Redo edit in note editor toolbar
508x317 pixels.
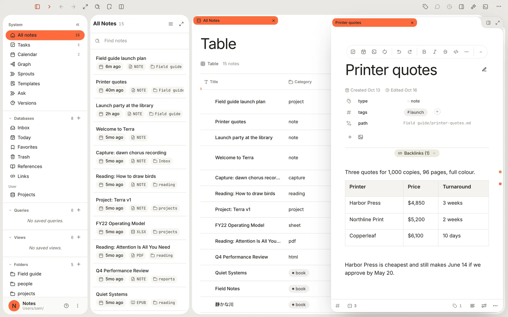coord(410,52)
